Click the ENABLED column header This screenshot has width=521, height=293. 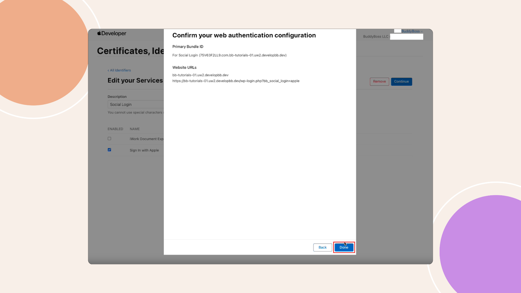pyautogui.click(x=115, y=129)
